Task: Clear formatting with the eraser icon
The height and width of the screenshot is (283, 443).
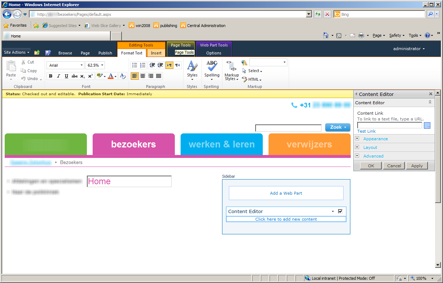Action: point(123,76)
